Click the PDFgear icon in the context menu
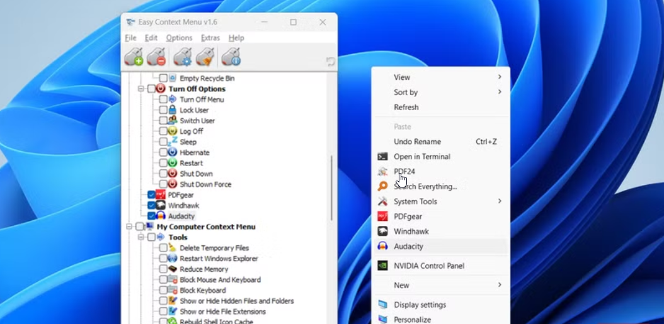The image size is (664, 324). pos(382,216)
